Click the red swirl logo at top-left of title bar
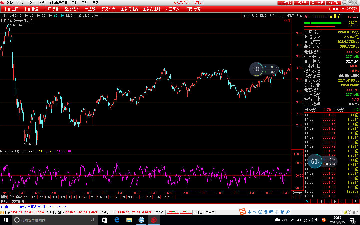Image resolution: width=360 pixels, height=225 pixels. [2, 2]
